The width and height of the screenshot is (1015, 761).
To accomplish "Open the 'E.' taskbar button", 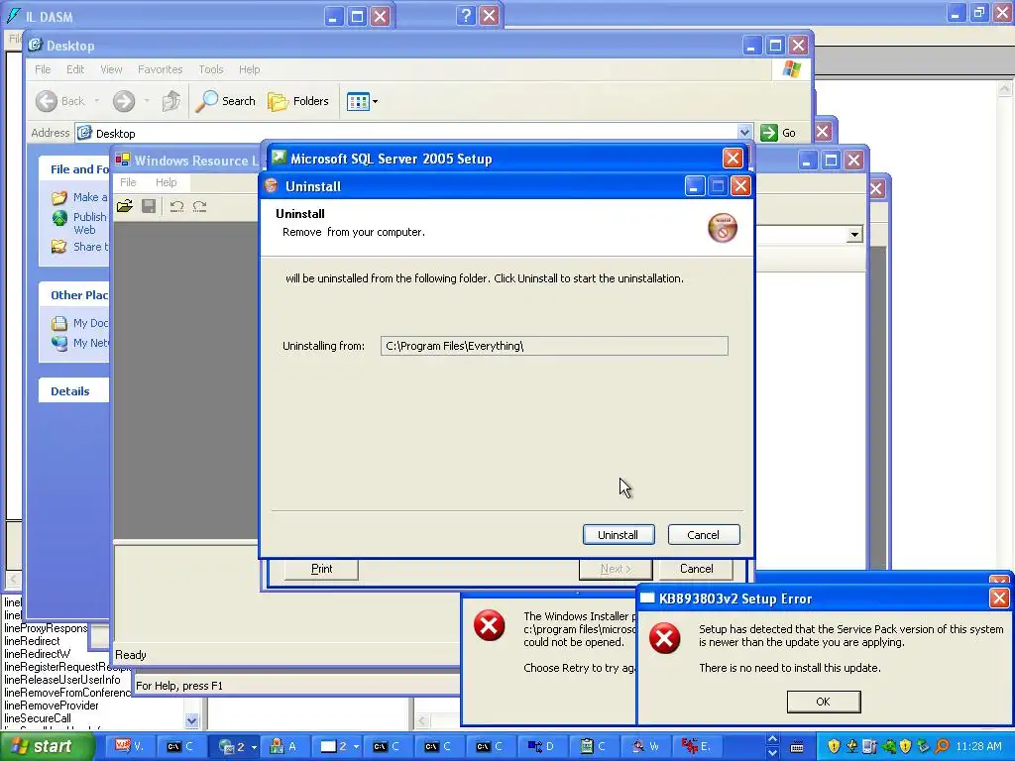I will coord(699,746).
